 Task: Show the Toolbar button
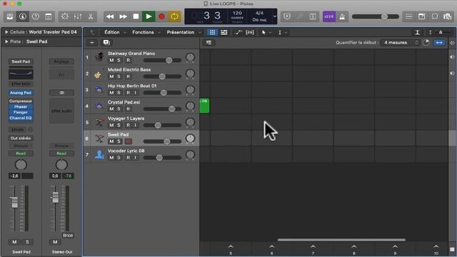pyautogui.click(x=49, y=16)
